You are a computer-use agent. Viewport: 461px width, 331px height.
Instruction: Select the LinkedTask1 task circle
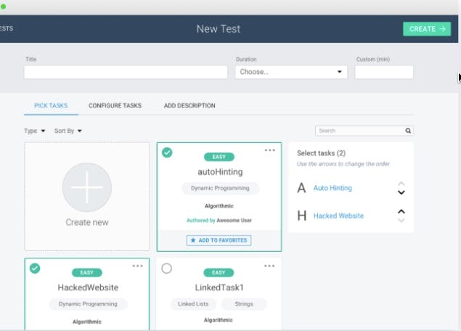click(x=166, y=268)
